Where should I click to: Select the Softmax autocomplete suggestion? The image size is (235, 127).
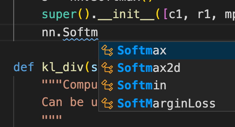(x=167, y=51)
